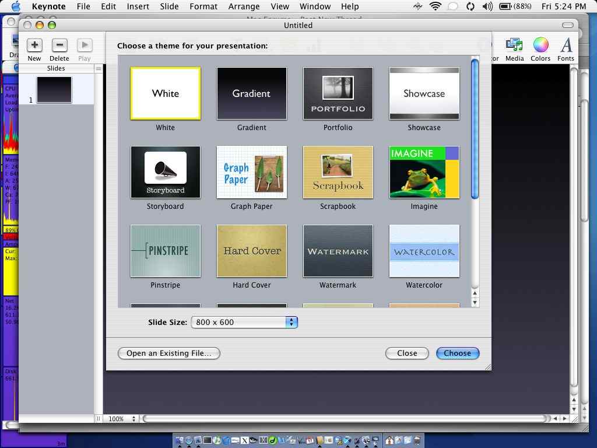This screenshot has width=597, height=448.
Task: Open the Slide menu
Action: 169,6
